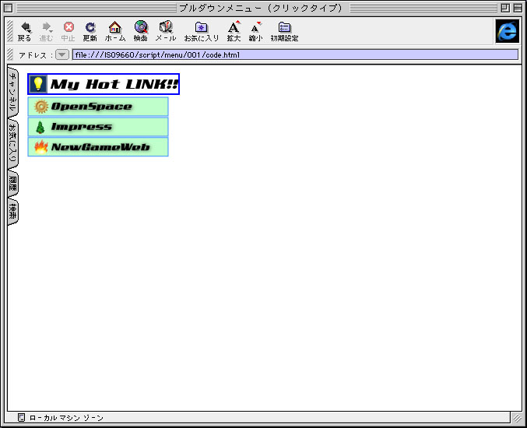Click the Back (戻る) toolbar button
Screen dimensions: 527x428
(x=25, y=32)
